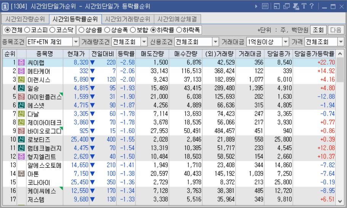
Task: Click the 다음 button
Action: [336, 30]
